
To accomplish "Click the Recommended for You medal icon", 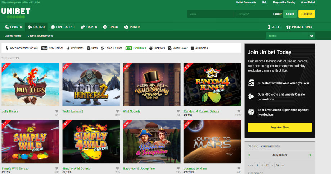I will (7, 48).
